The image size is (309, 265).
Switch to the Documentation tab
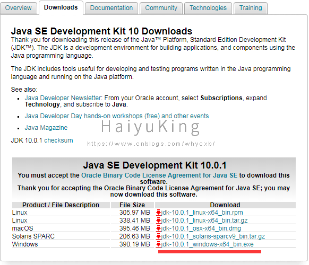point(111,8)
